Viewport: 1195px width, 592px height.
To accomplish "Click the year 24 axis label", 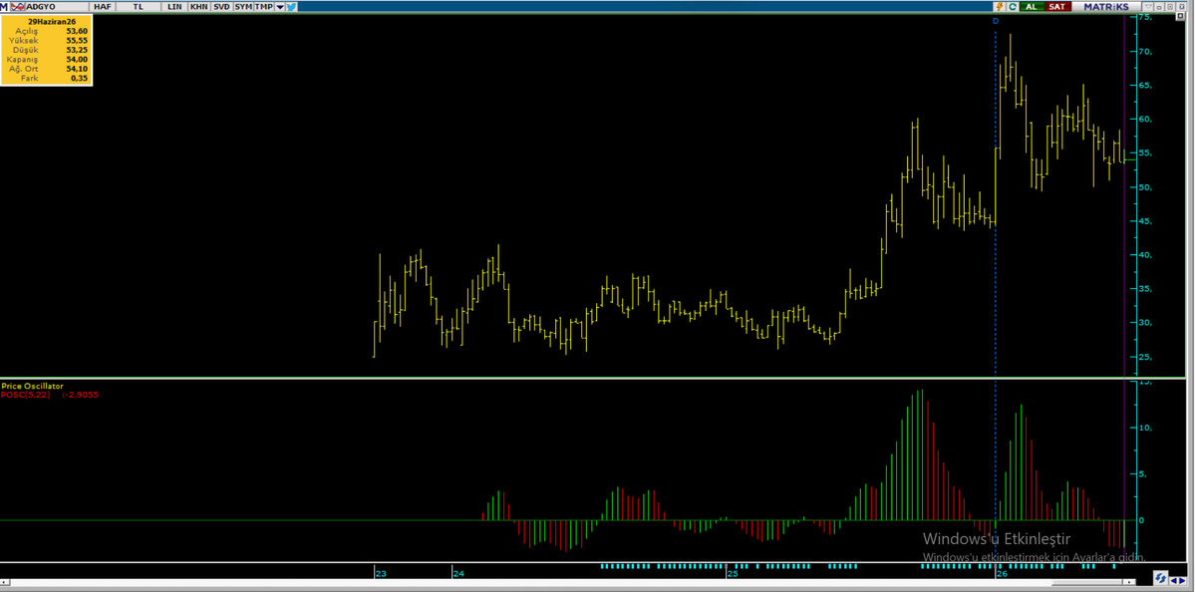I will (458, 574).
